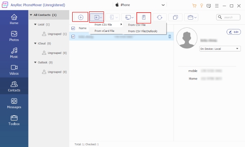The image size is (245, 147).
Task: Click the feedback chat icon in the title bar
Action: pyautogui.click(x=209, y=6)
